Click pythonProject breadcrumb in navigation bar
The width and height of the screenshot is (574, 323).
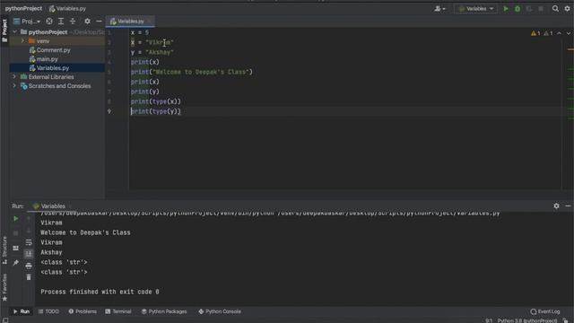pyautogui.click(x=23, y=8)
